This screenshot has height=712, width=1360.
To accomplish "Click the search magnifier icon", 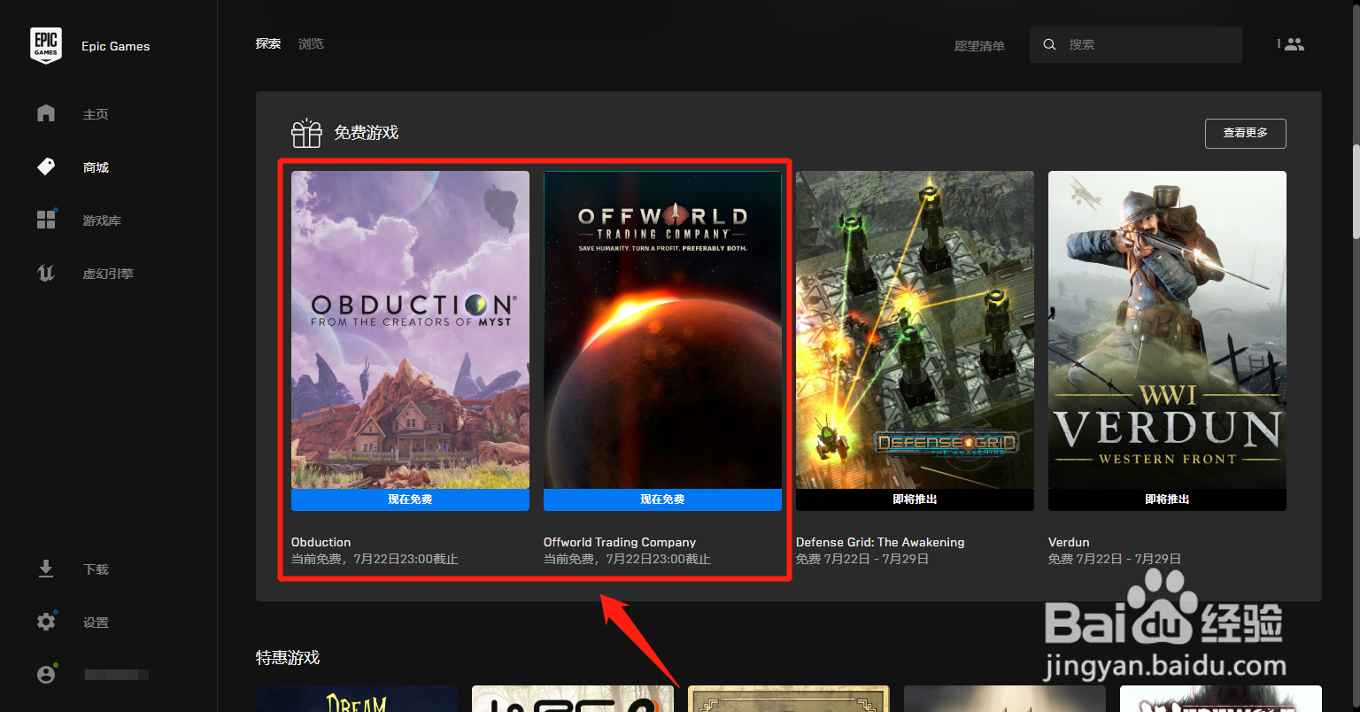I will tap(1049, 44).
